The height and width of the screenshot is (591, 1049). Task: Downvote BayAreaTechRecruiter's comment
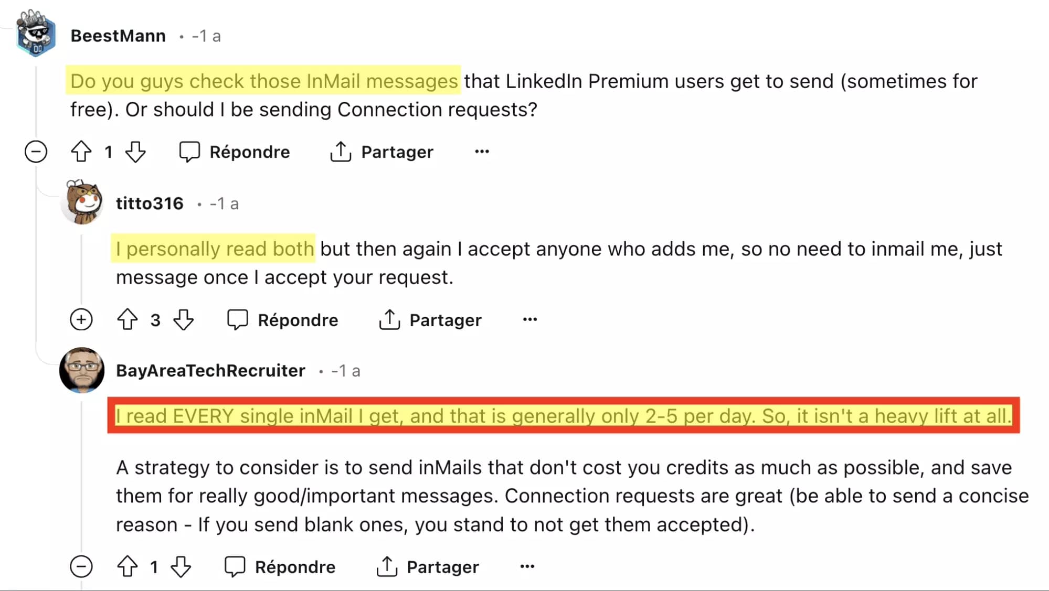click(x=181, y=566)
